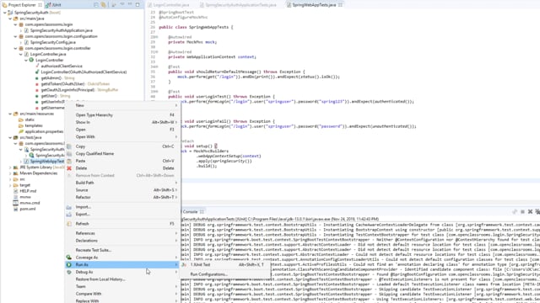Click the coverage icon beside Coverage As
The width and height of the screenshot is (540, 303).
[69, 258]
